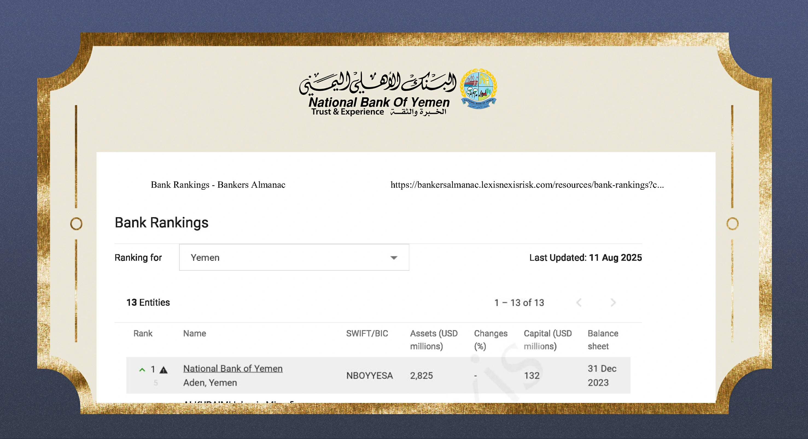Click the NBOYYESA SWIFT code cell

click(369, 375)
